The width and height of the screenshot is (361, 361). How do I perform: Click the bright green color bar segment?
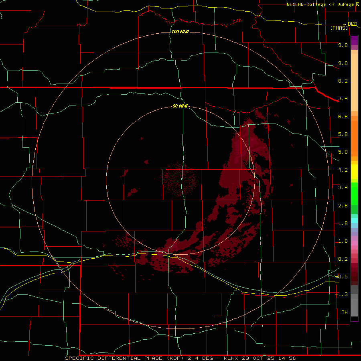click(354, 193)
